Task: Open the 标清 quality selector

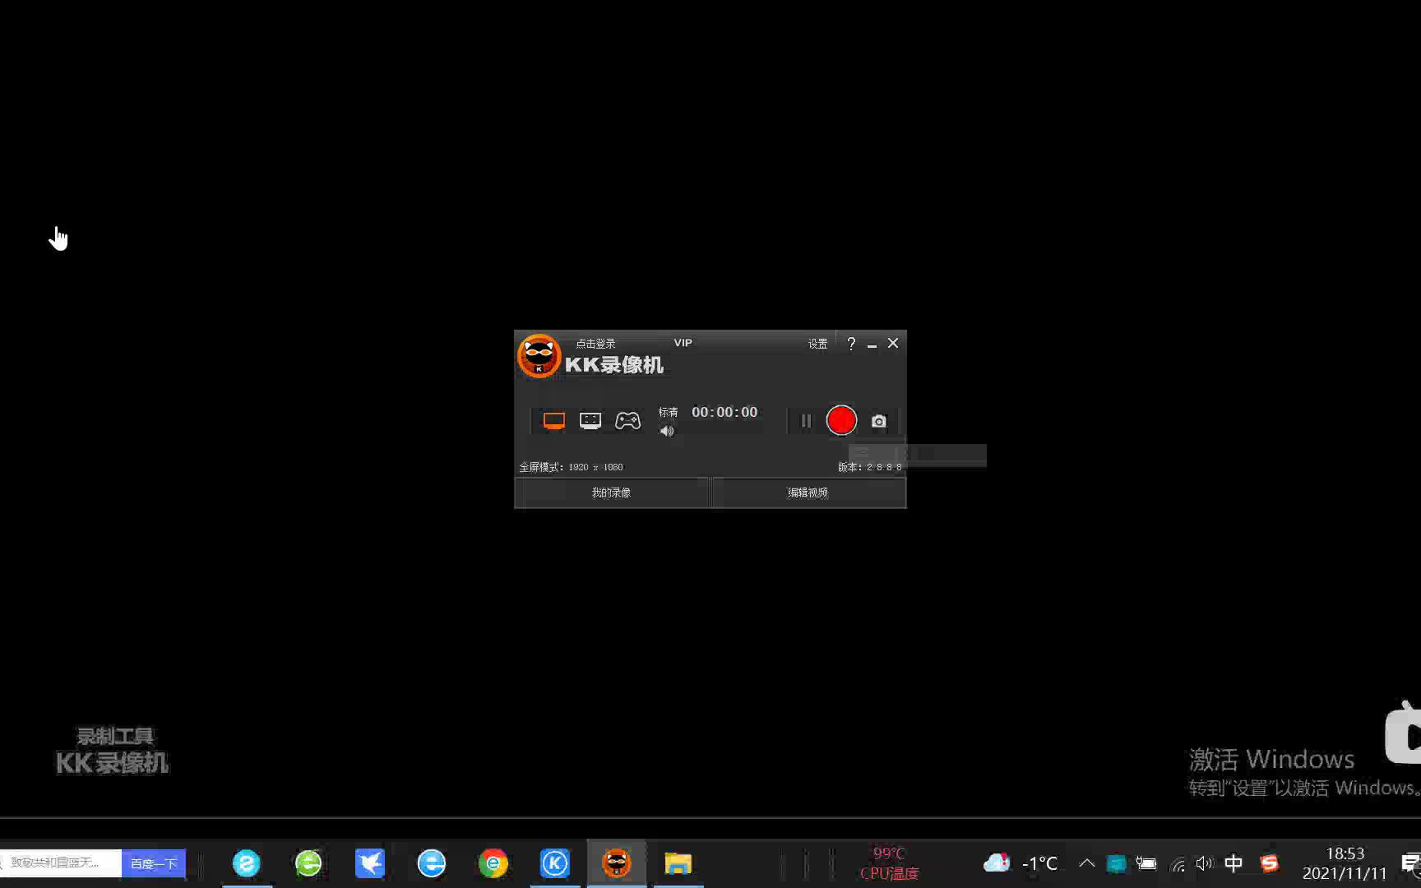Action: coord(668,412)
